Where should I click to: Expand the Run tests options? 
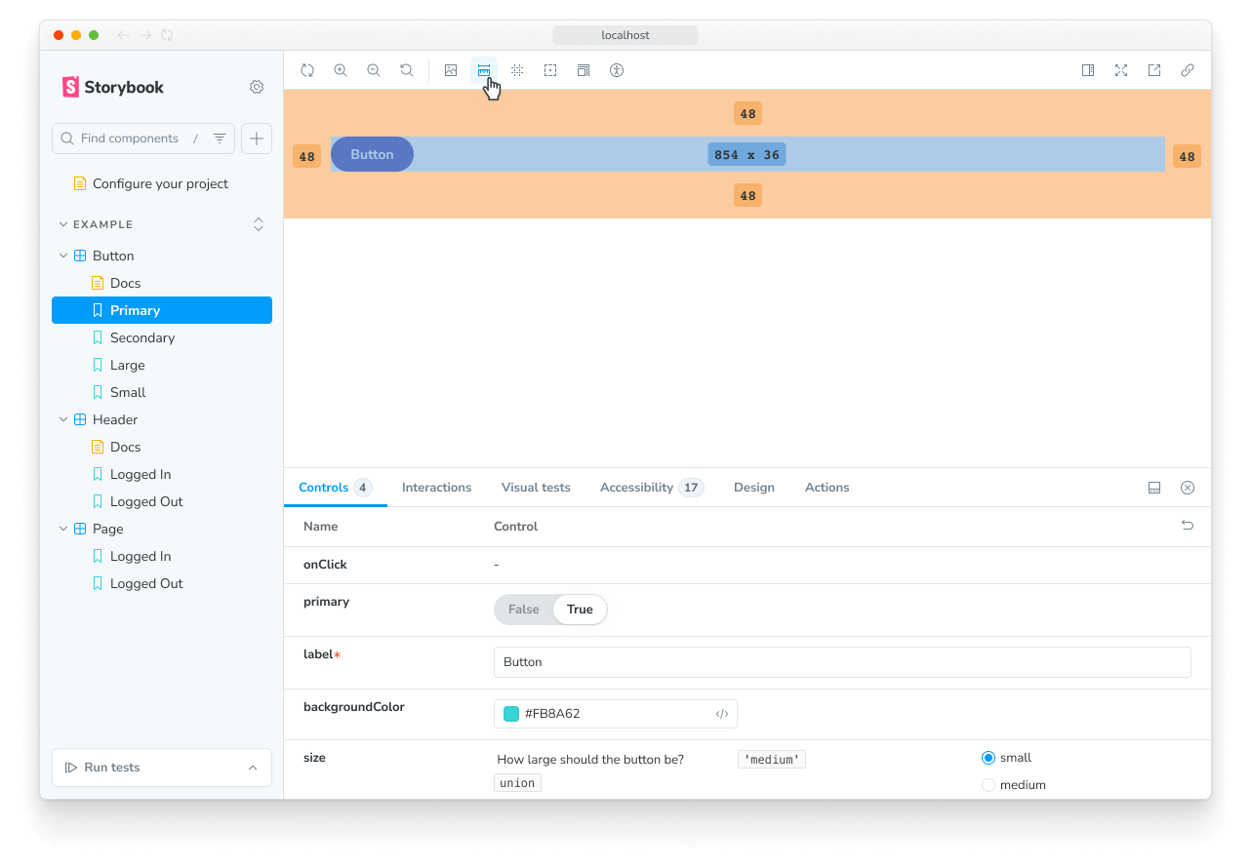point(253,768)
